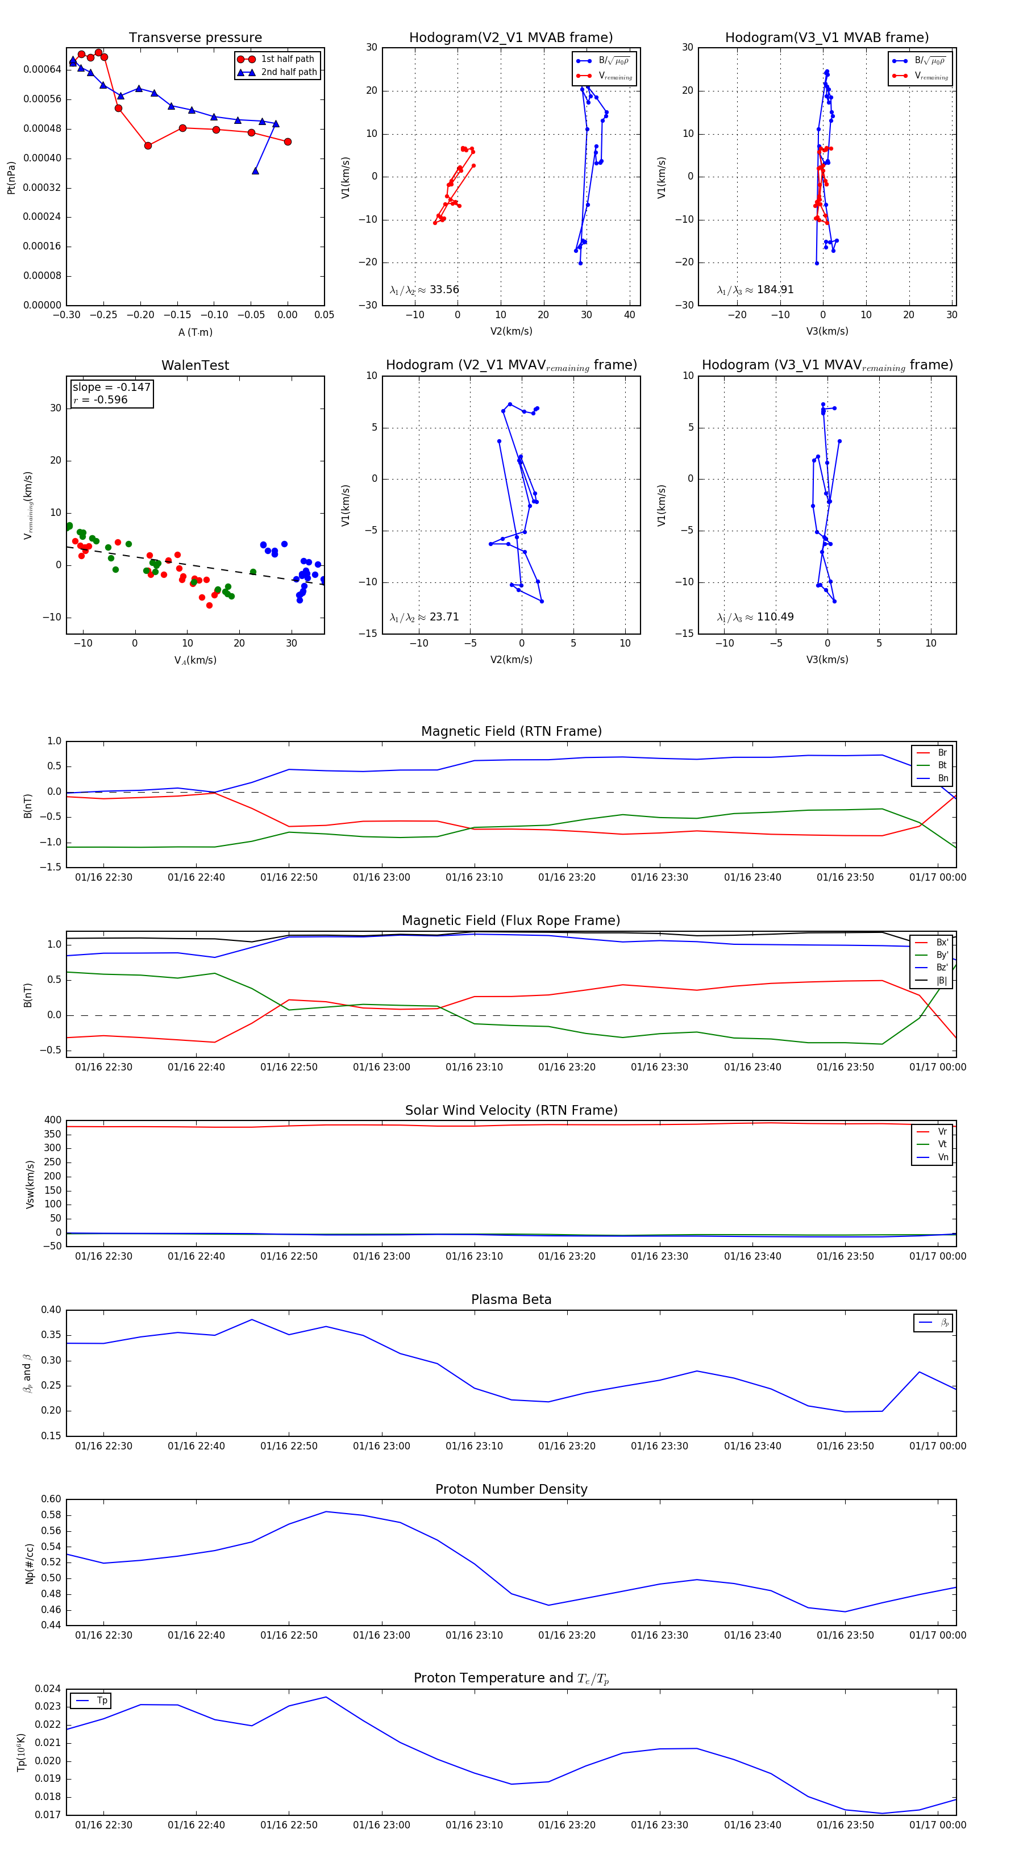The width and height of the screenshot is (1023, 1875).
Task: Select the λ1/λ3 ≈ 110.49 annotation
Action: (755, 617)
